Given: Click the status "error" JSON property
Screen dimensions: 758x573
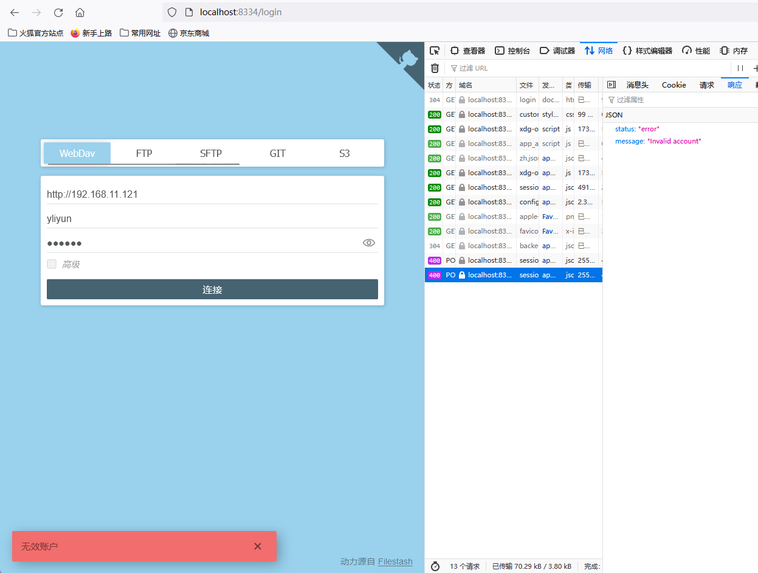Looking at the screenshot, I should pyautogui.click(x=637, y=129).
